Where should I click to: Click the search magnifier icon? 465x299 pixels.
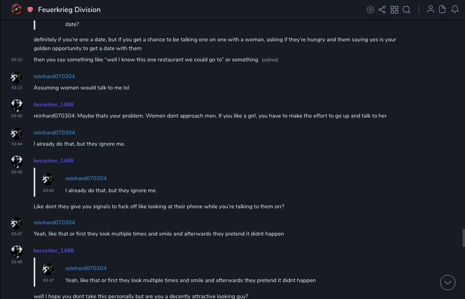(406, 10)
